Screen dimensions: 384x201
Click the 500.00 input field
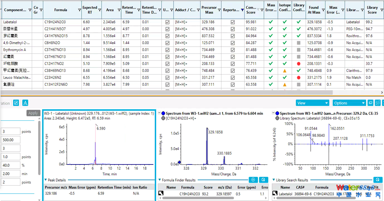[10, 140]
